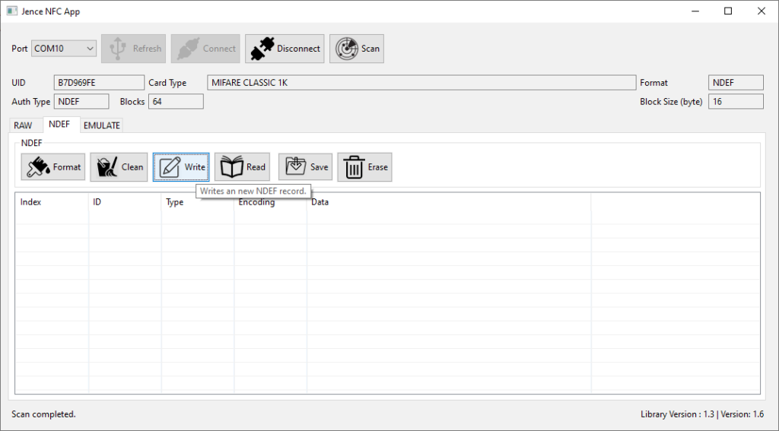Open the EMULATE tab
This screenshot has height=431, width=779.
[x=102, y=125]
